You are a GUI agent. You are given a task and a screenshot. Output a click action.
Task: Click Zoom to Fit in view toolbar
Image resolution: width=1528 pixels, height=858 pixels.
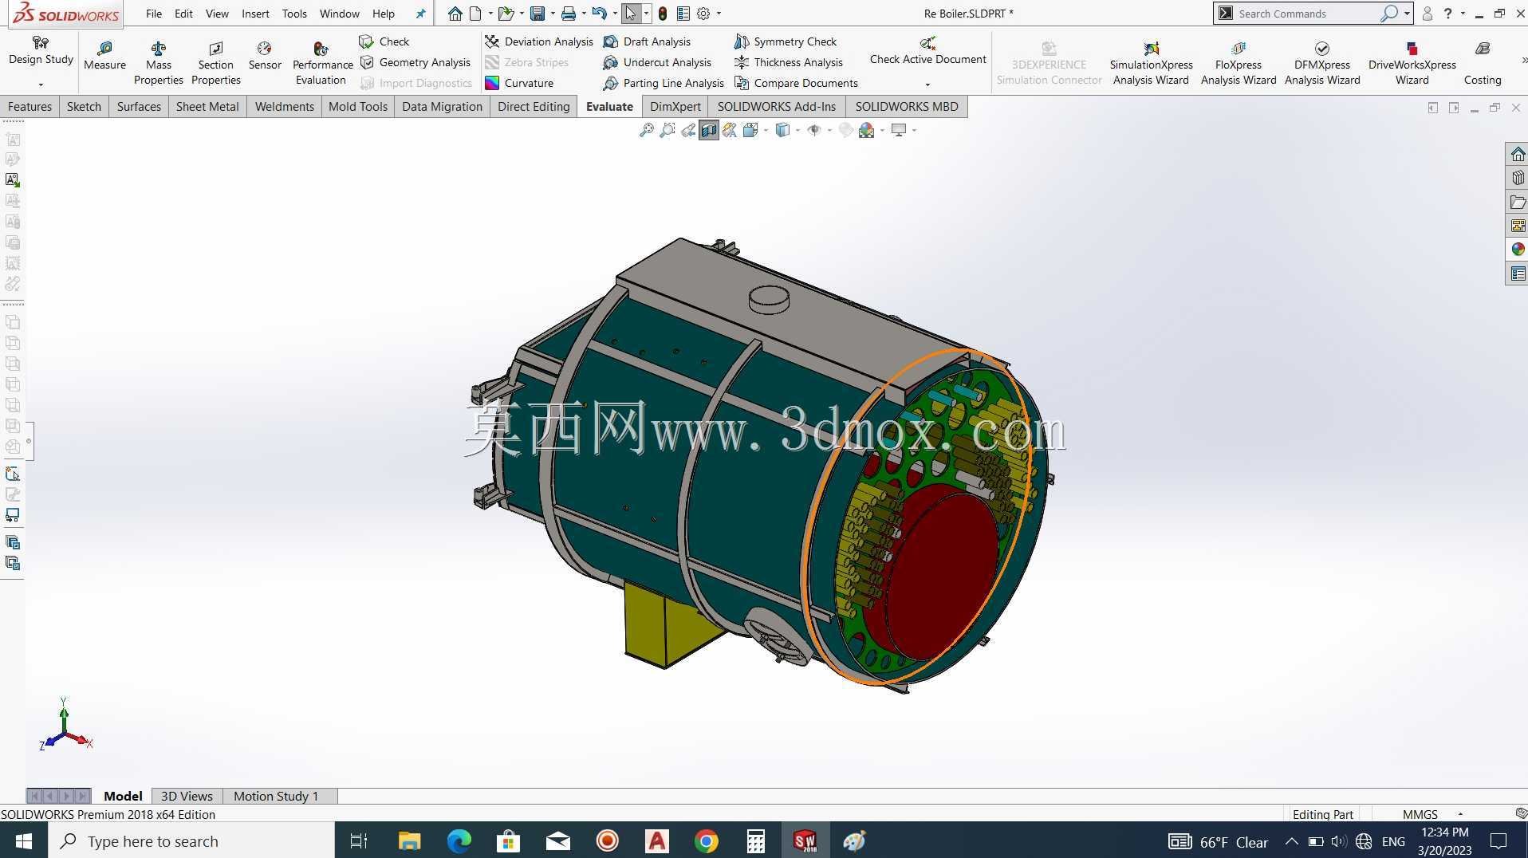click(x=647, y=130)
